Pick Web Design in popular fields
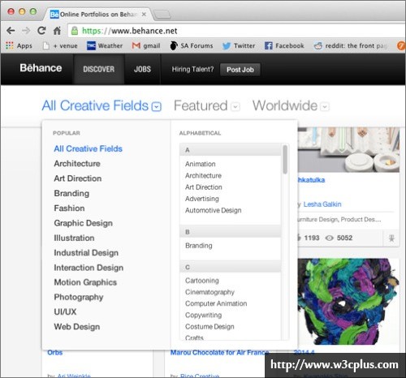The image size is (406, 378). click(x=77, y=327)
